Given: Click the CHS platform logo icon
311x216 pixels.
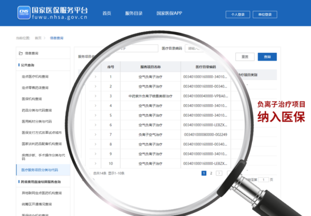Looking at the screenshot, I should click(24, 13).
